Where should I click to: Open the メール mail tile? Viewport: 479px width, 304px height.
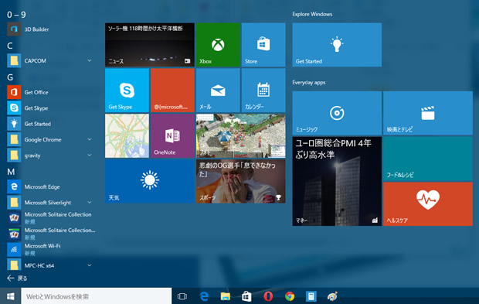pyautogui.click(x=218, y=91)
